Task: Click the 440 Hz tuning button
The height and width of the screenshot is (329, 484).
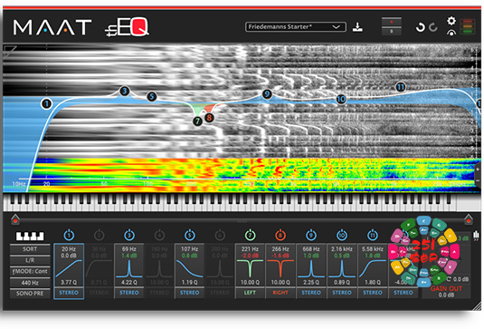Action: pos(30,283)
